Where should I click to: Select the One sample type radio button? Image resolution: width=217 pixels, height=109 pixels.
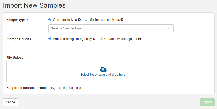coord(50,19)
